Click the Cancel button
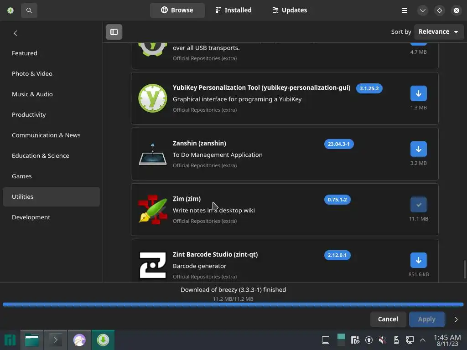This screenshot has height=350, width=467. pyautogui.click(x=388, y=319)
